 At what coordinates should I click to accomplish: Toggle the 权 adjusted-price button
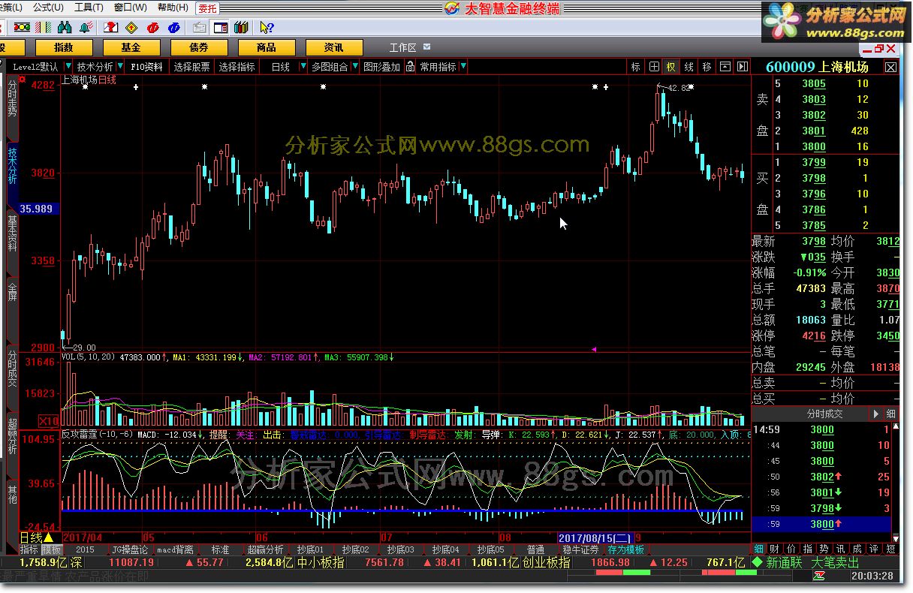[x=670, y=67]
